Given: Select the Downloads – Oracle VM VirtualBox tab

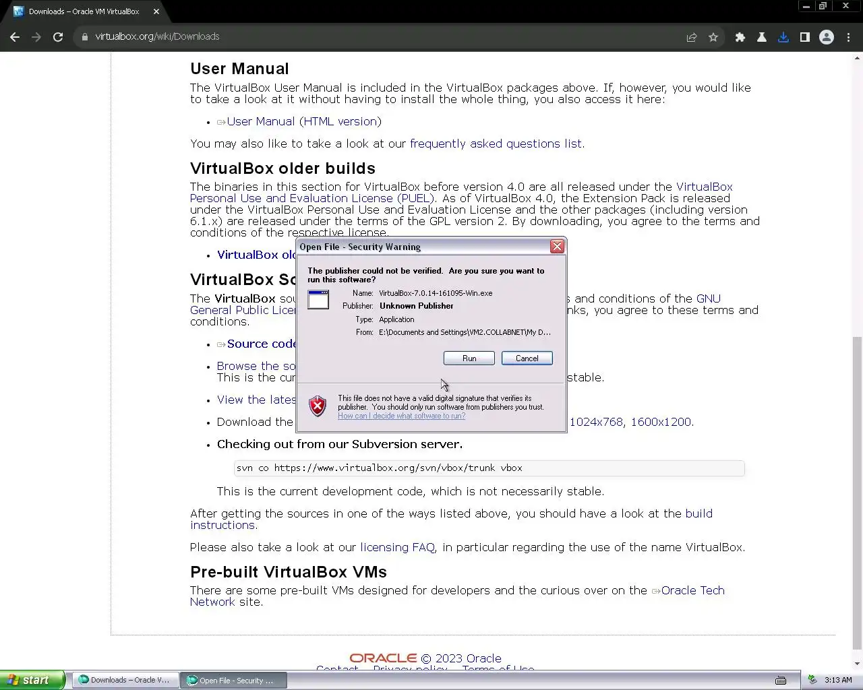Looking at the screenshot, I should tap(84, 11).
